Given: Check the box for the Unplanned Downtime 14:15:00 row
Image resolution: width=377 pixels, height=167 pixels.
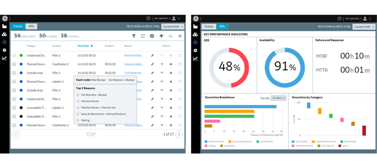Looking at the screenshot, I should click(14, 55).
